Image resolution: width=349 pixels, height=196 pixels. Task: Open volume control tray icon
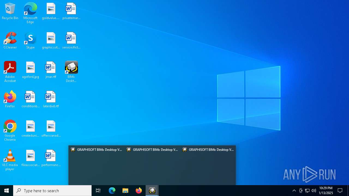tap(314, 191)
